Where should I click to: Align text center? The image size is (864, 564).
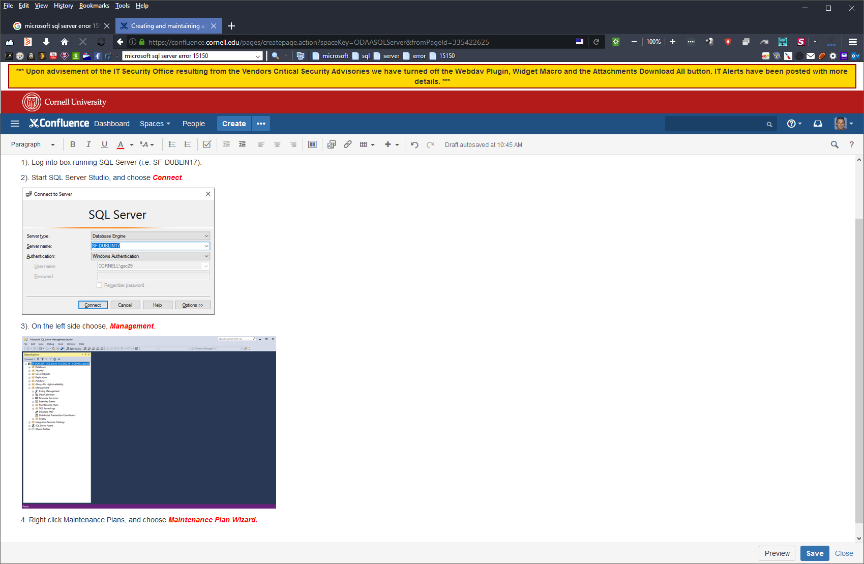pyautogui.click(x=277, y=144)
